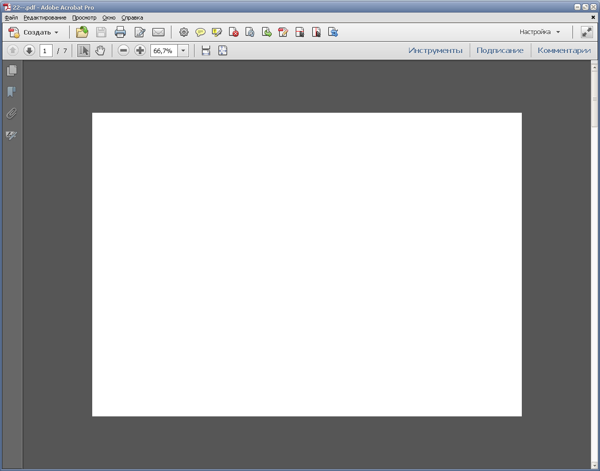The image size is (600, 471).
Task: Click the 66,7% zoom value field
Action: tap(164, 51)
